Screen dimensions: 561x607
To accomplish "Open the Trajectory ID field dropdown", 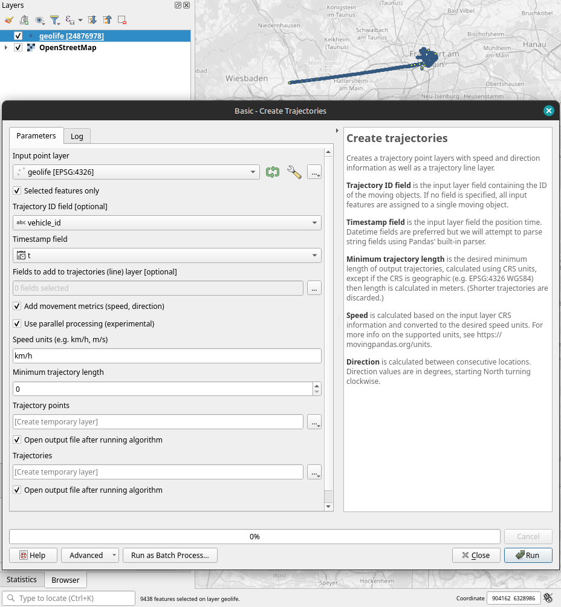I will pyautogui.click(x=167, y=223).
